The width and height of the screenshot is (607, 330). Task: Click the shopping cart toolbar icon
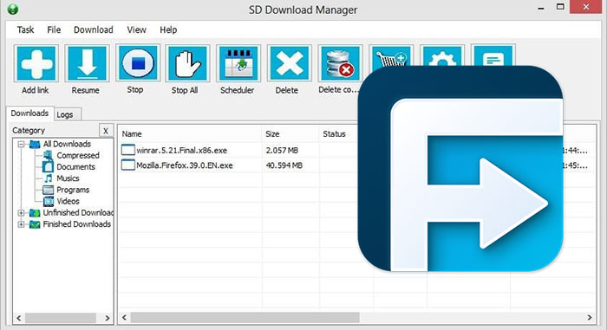click(x=391, y=56)
